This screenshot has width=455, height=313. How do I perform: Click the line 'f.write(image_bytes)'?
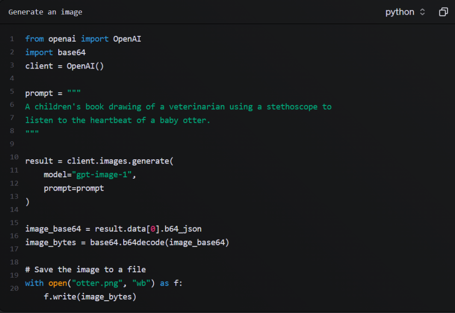click(90, 297)
